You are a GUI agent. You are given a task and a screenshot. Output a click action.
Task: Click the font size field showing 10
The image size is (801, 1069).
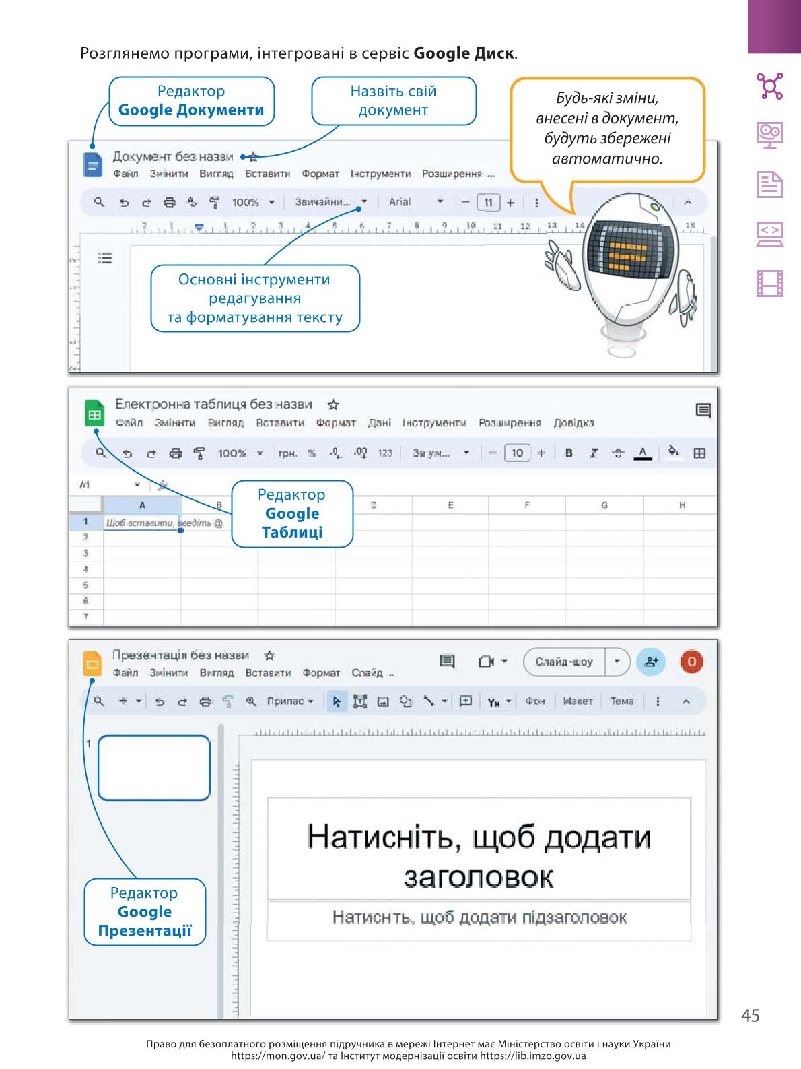[517, 453]
